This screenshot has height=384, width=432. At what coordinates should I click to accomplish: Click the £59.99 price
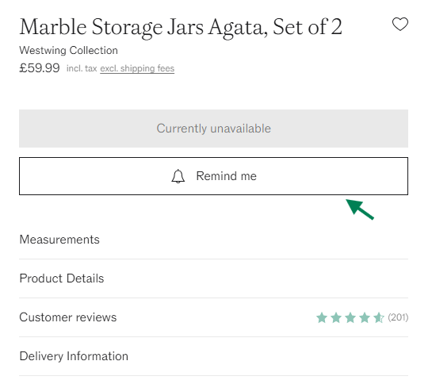coord(40,68)
